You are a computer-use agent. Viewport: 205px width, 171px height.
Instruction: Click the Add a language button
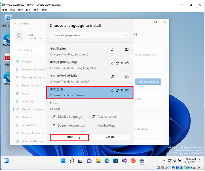[148, 82]
